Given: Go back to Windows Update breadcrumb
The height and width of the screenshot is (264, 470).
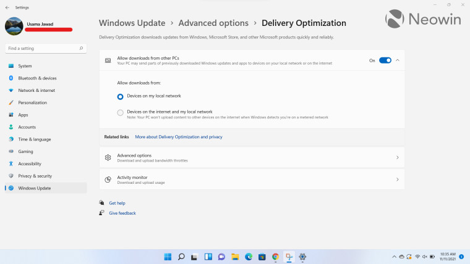Looking at the screenshot, I should coord(132,23).
